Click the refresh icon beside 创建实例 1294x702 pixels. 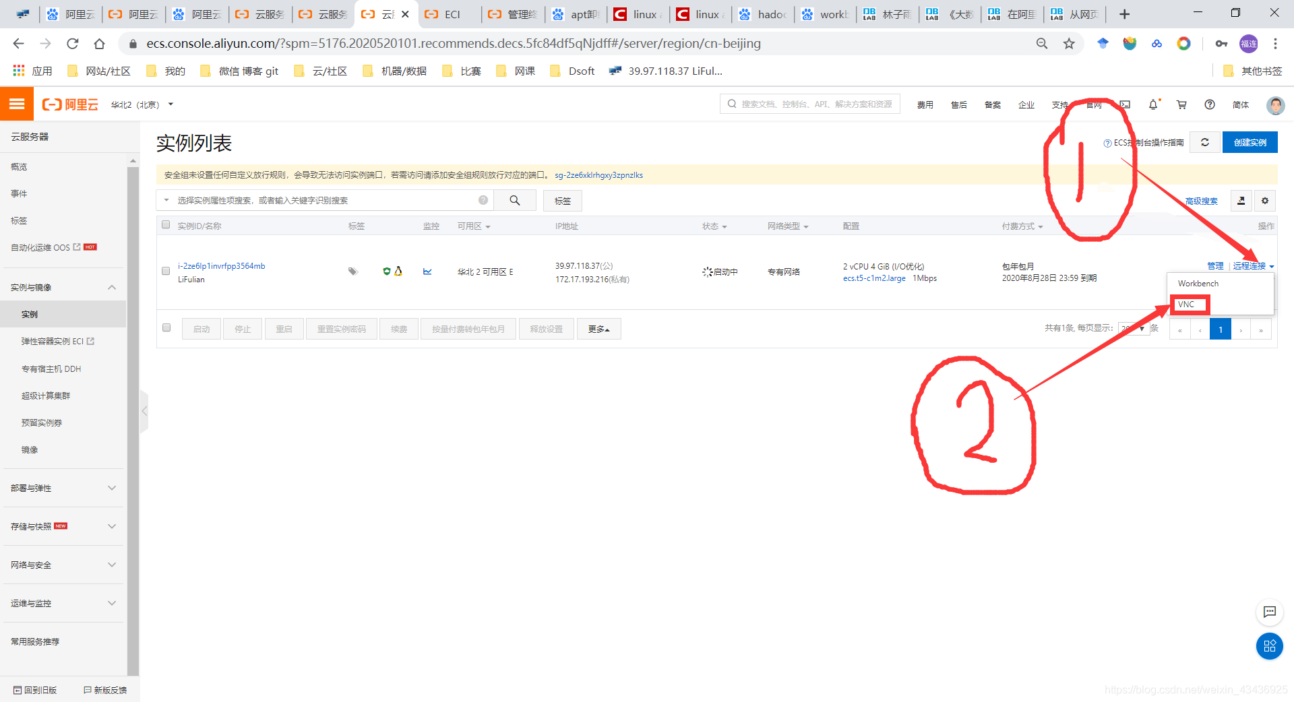[1205, 142]
